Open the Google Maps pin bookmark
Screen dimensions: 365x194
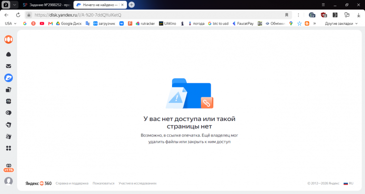(291, 23)
